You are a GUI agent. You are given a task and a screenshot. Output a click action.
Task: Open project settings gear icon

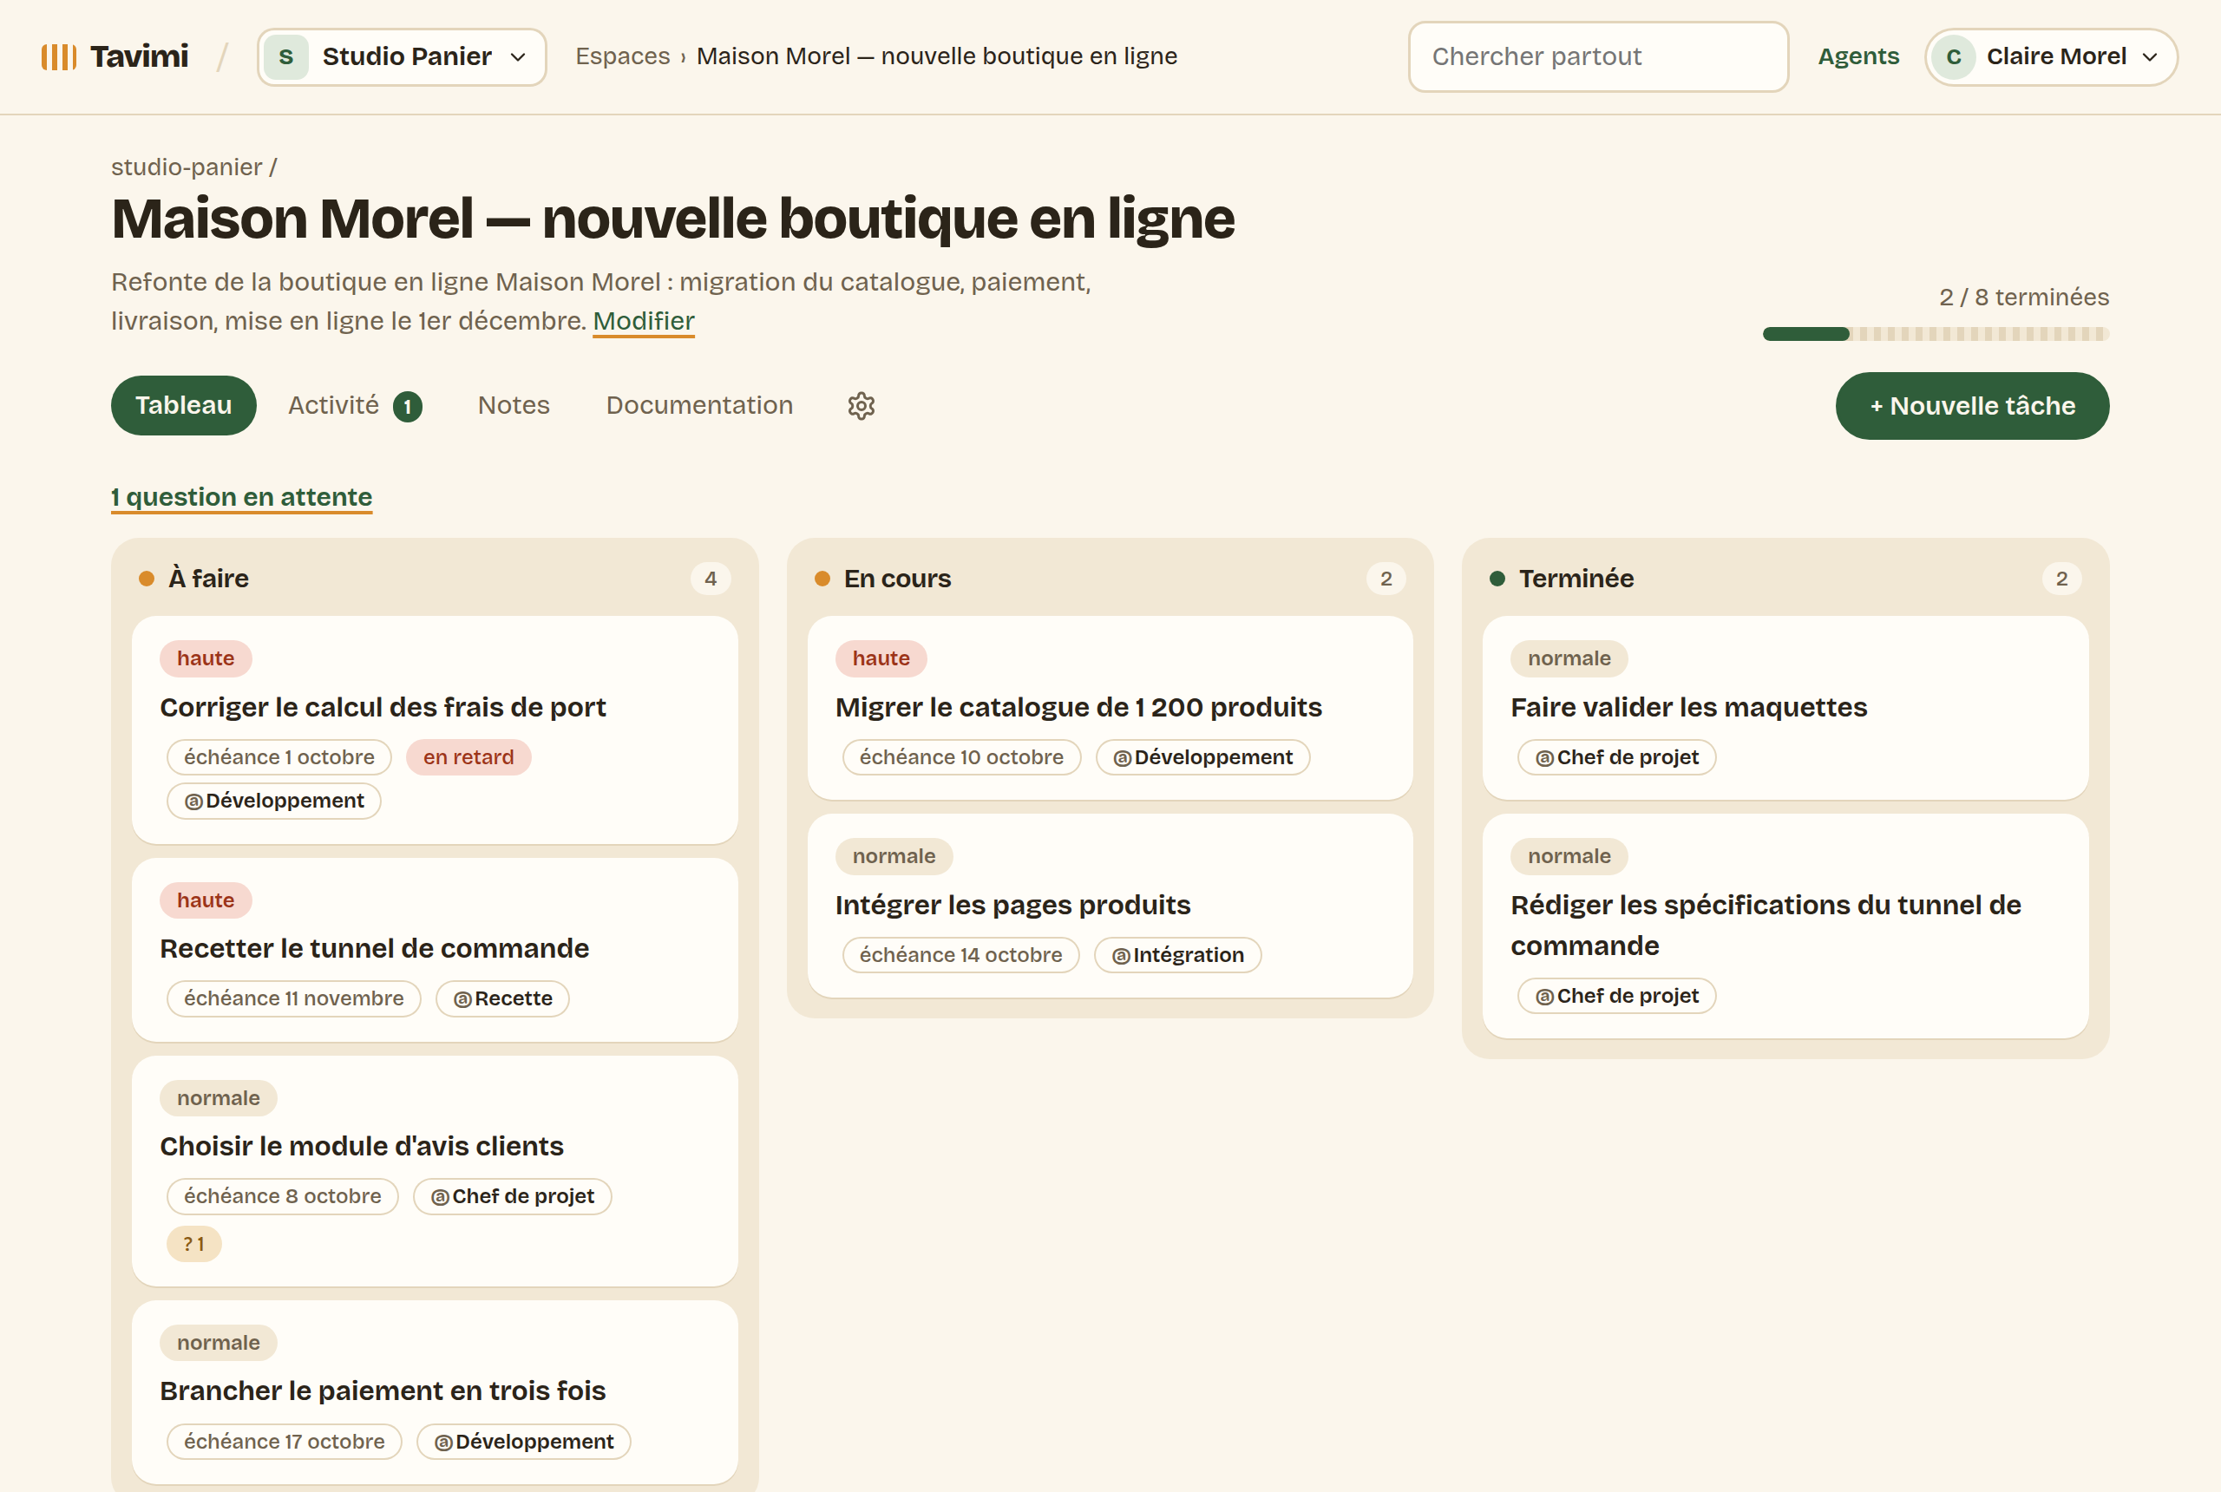click(862, 406)
